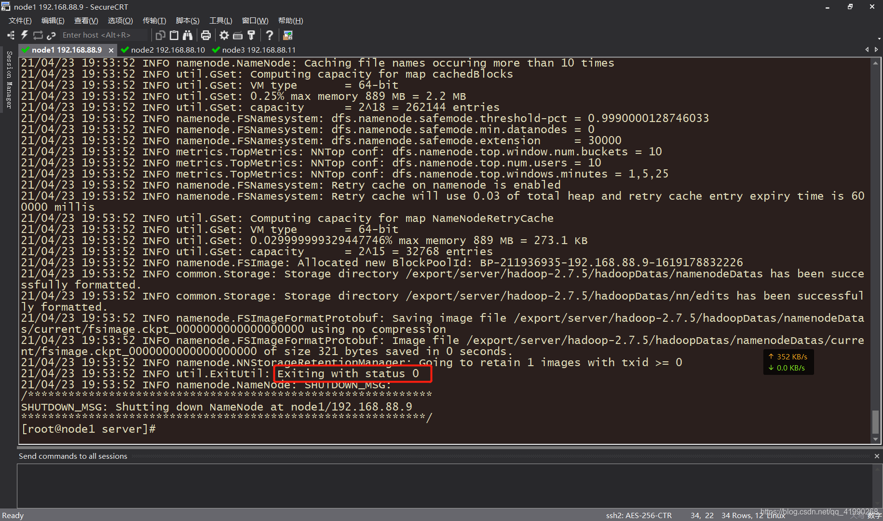Open the 脚本(S) menu
This screenshot has width=883, height=521.
coord(188,21)
